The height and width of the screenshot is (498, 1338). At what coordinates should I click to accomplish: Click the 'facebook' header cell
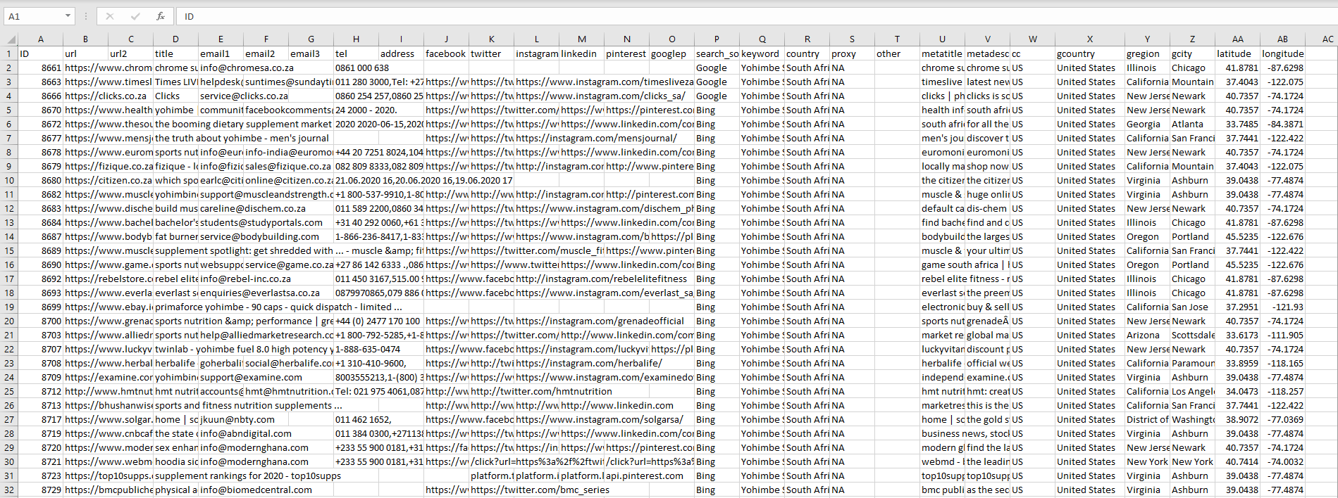447,53
